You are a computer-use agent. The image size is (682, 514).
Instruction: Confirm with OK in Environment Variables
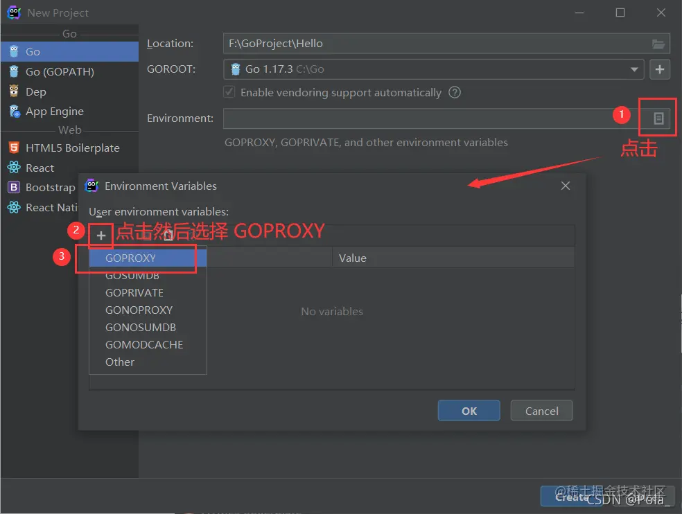point(469,411)
